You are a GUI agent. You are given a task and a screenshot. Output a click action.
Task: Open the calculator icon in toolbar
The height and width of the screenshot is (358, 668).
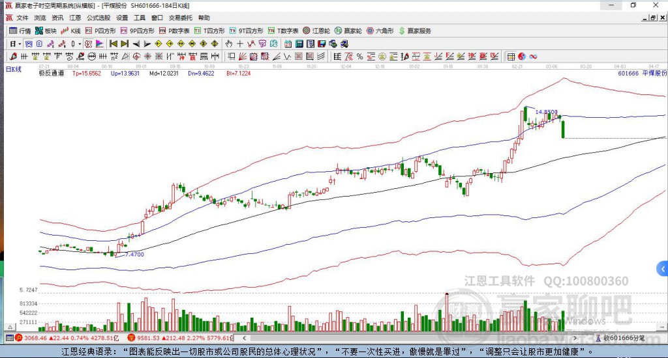click(x=299, y=44)
